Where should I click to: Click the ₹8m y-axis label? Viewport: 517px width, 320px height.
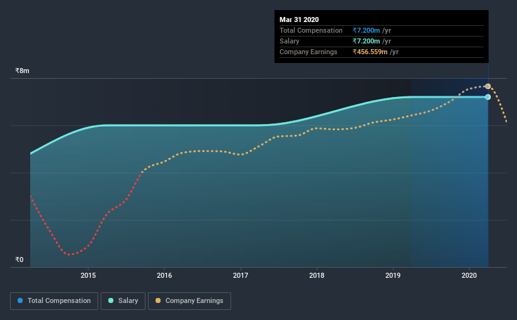22,71
